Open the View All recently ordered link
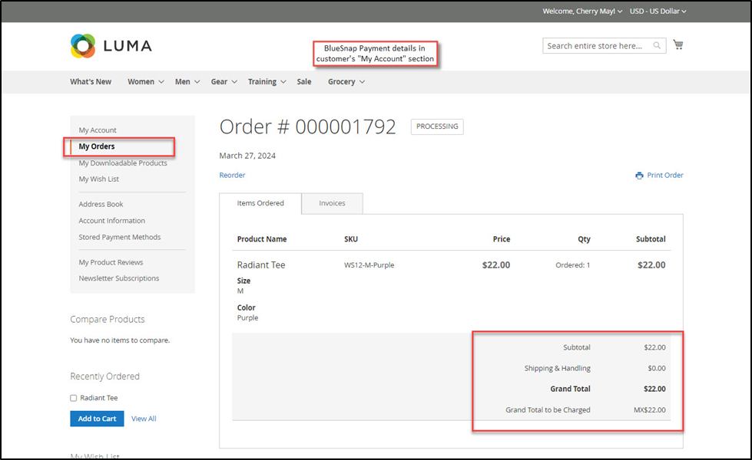The width and height of the screenshot is (752, 460). coord(144,419)
